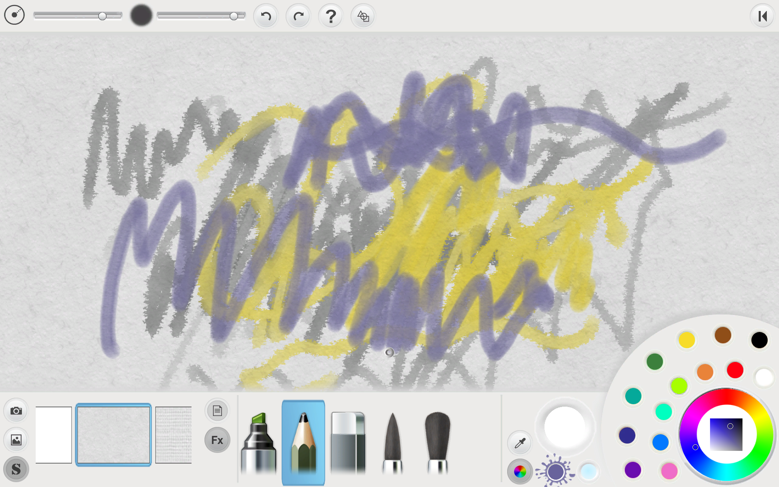Select the plain white paper thumbnail
This screenshot has height=487, width=779.
(54, 435)
